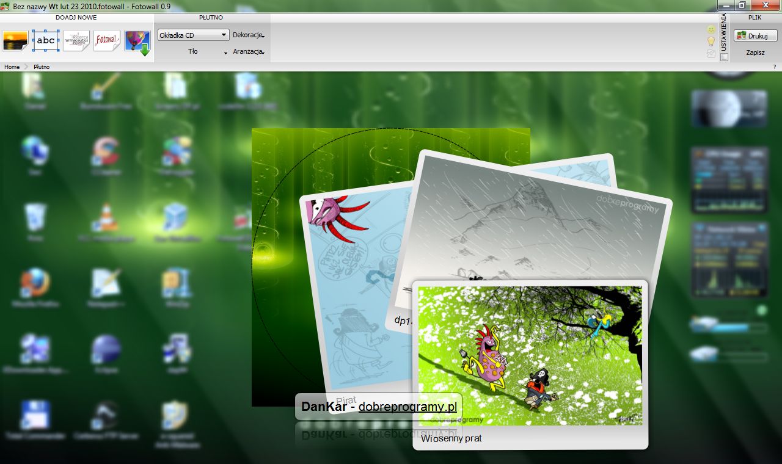Click the Fotowall title bar app icon

click(6, 6)
